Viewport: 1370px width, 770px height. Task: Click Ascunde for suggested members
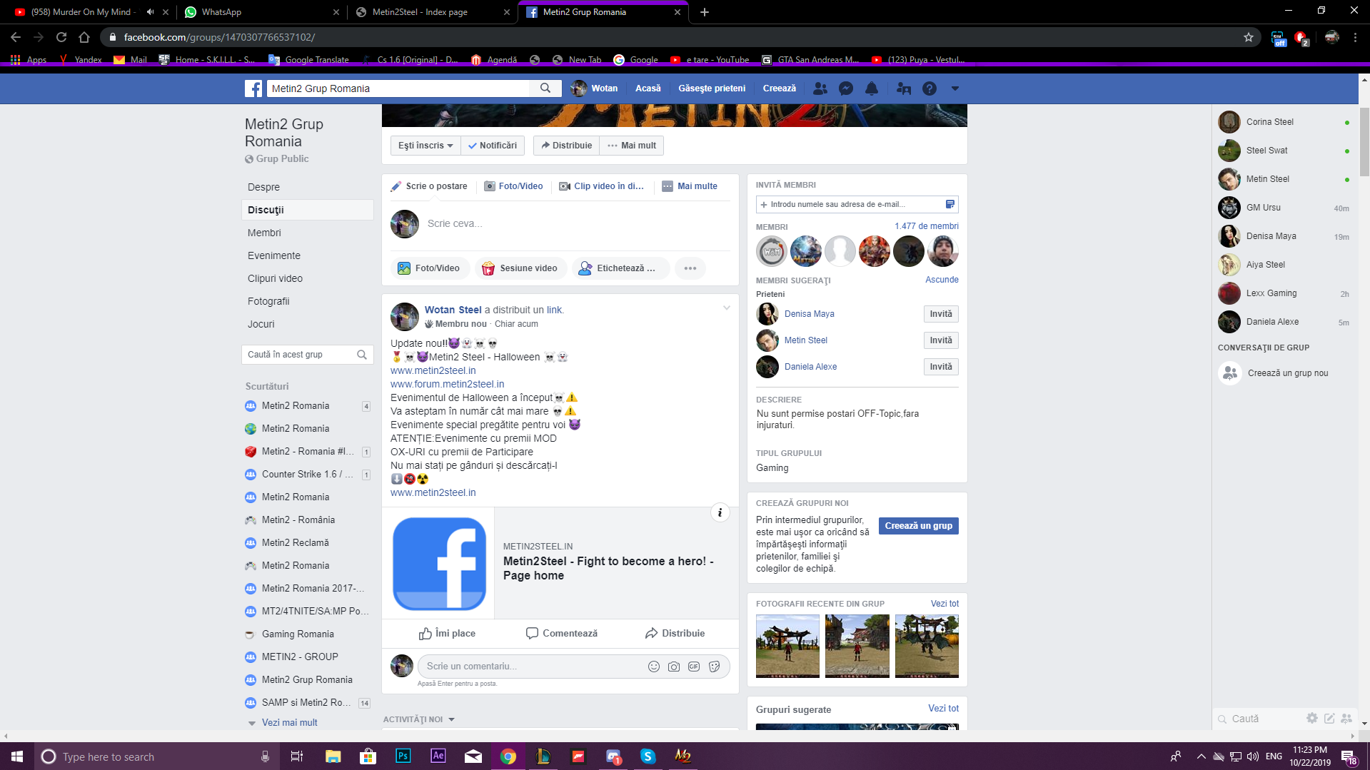(942, 280)
